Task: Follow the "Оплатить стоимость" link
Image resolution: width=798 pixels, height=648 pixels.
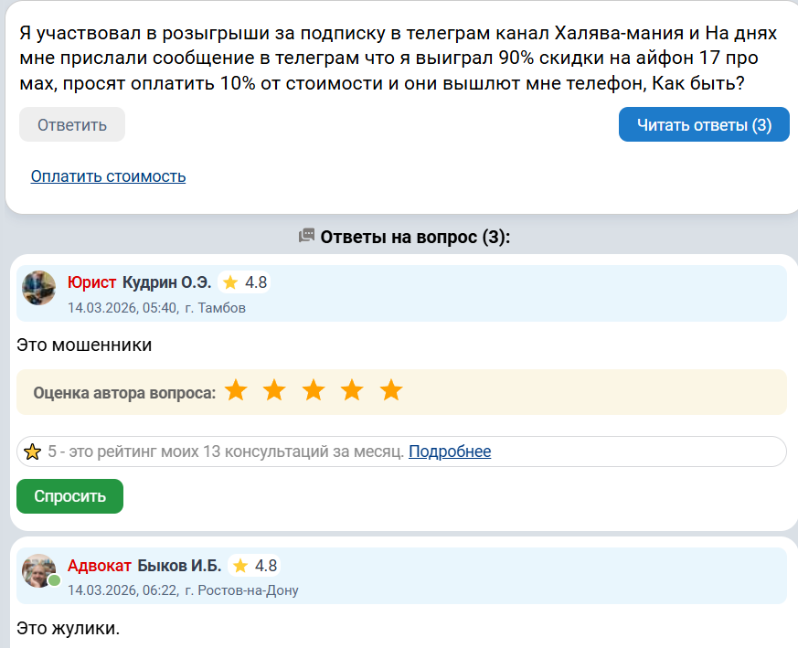Action: point(107,176)
